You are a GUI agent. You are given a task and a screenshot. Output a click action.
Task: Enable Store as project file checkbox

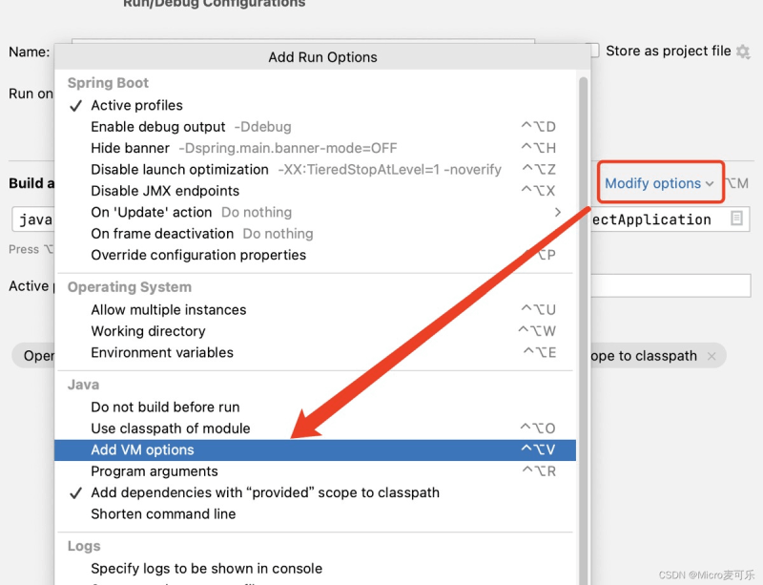point(592,51)
